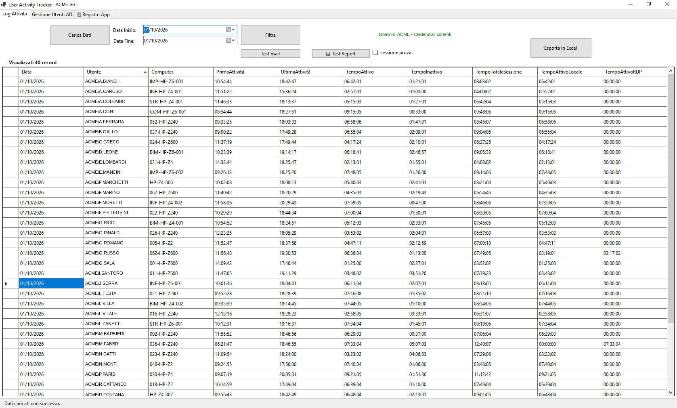Sort by TempoAttivoLocale column header
The image size is (677, 408).
click(x=570, y=72)
